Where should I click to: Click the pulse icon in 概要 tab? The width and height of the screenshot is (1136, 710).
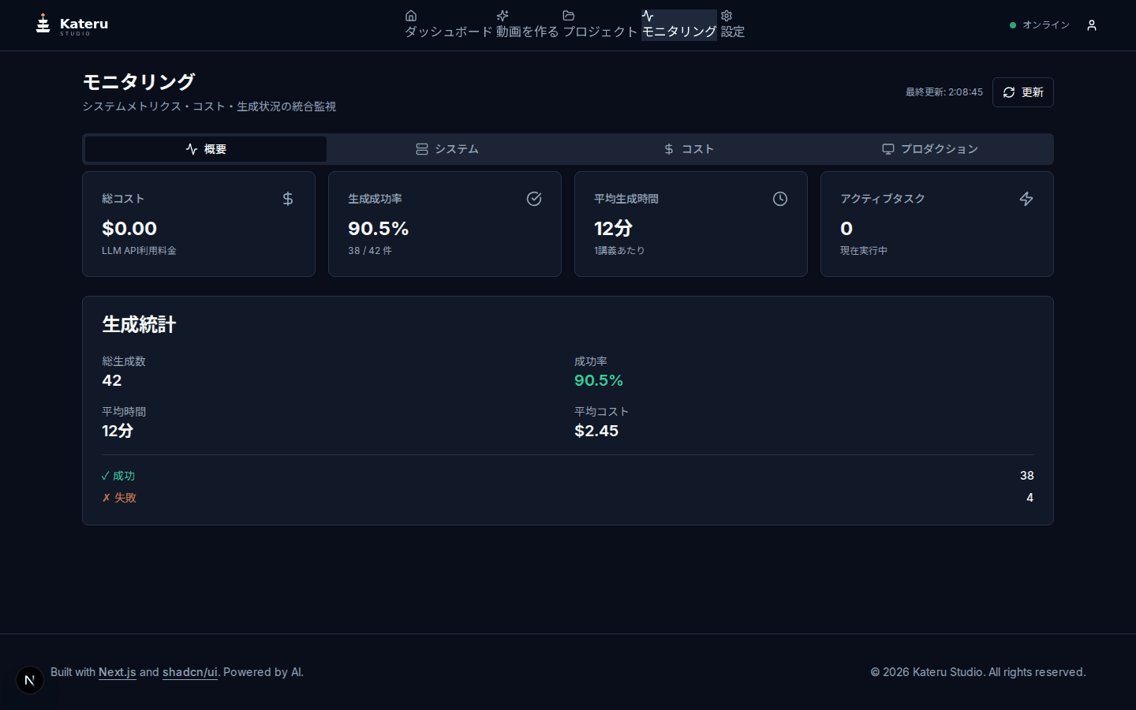[192, 149]
